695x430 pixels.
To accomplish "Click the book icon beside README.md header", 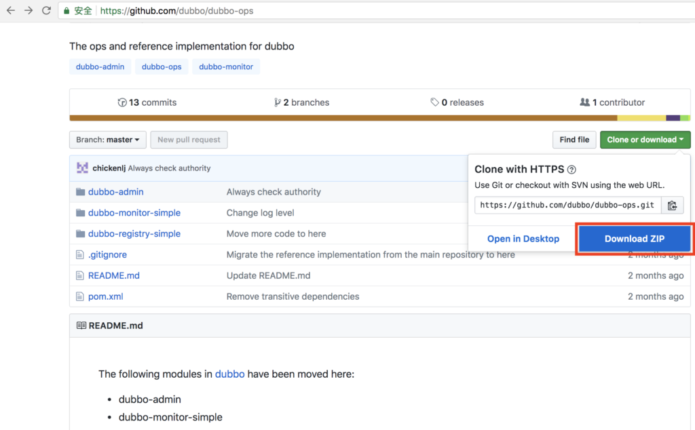I will (81, 326).
